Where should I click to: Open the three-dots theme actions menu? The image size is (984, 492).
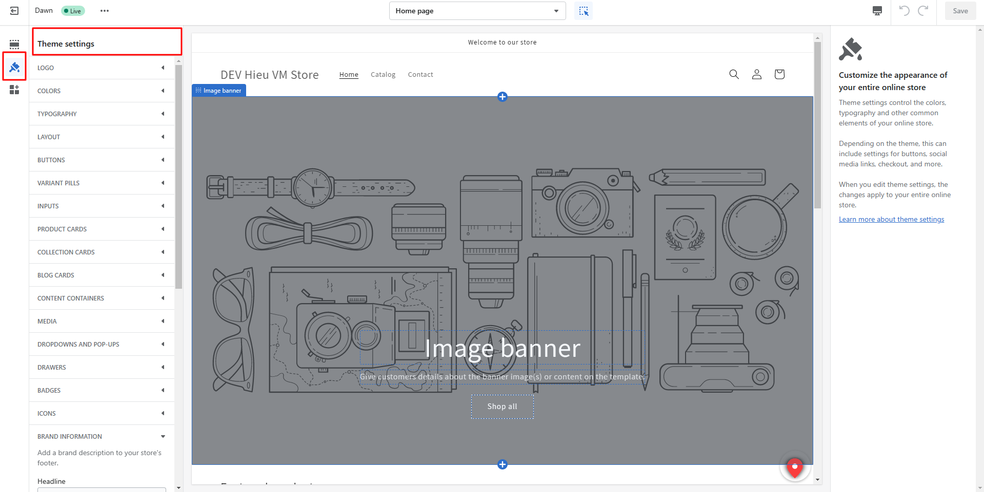[105, 11]
